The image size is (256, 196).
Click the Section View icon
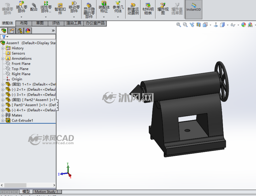pos(198,25)
